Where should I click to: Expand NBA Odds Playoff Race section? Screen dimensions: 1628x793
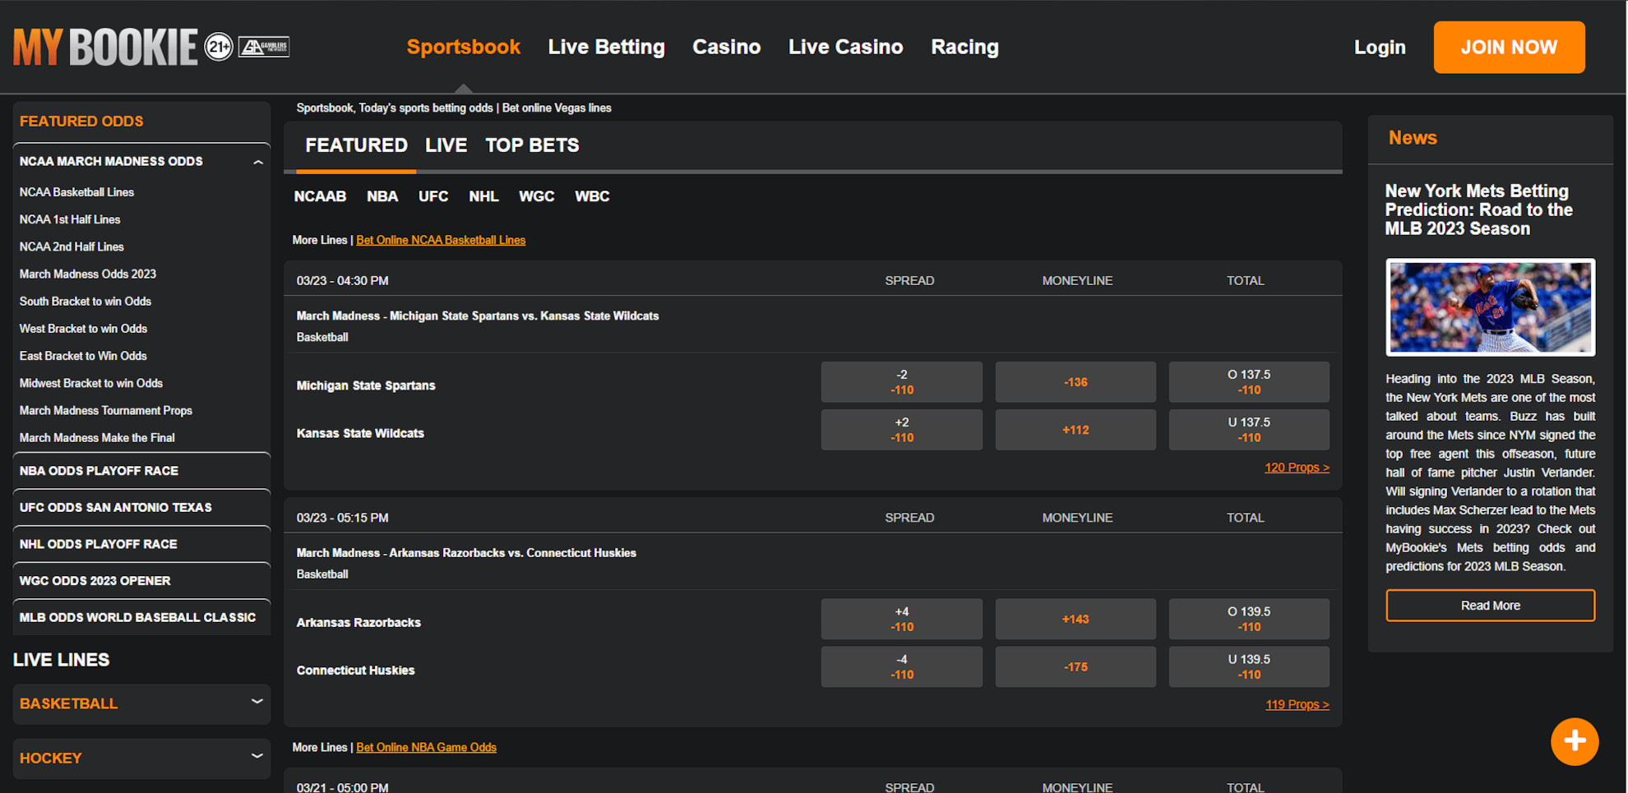coord(141,471)
